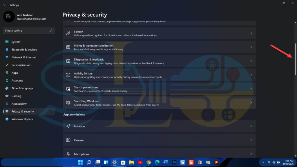Expand the Search permissions chevron

[x=251, y=89]
